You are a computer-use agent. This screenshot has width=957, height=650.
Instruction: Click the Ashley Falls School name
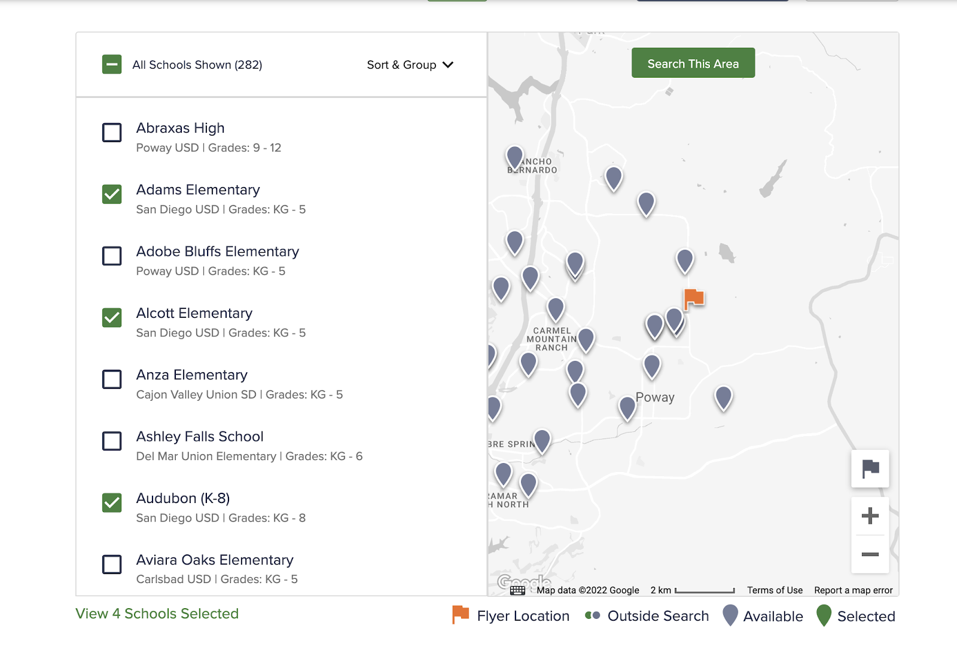[200, 437]
